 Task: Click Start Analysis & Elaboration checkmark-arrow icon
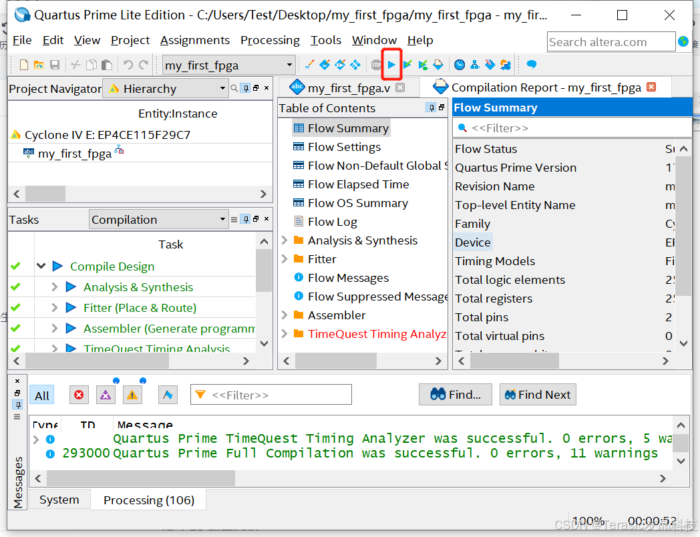(407, 65)
